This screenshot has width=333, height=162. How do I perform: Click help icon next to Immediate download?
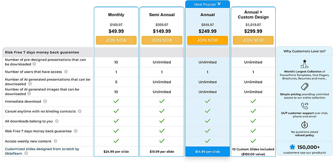point(45,102)
